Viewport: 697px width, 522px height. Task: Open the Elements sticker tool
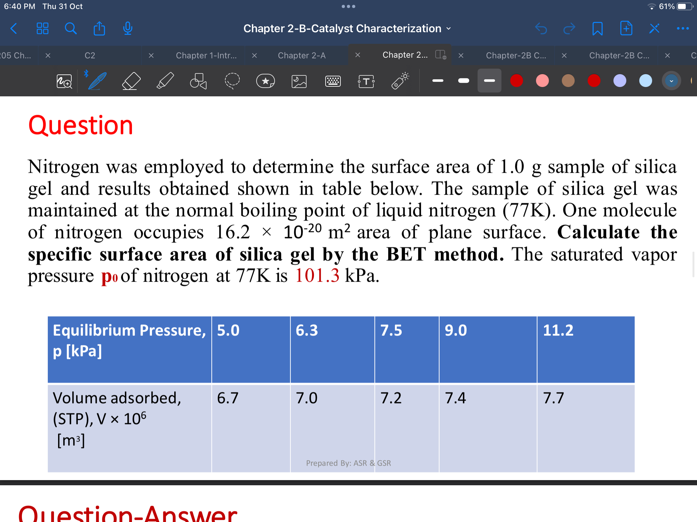266,81
